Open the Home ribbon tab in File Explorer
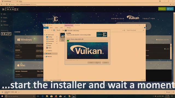This screenshot has width=175, height=98. click(x=51, y=28)
